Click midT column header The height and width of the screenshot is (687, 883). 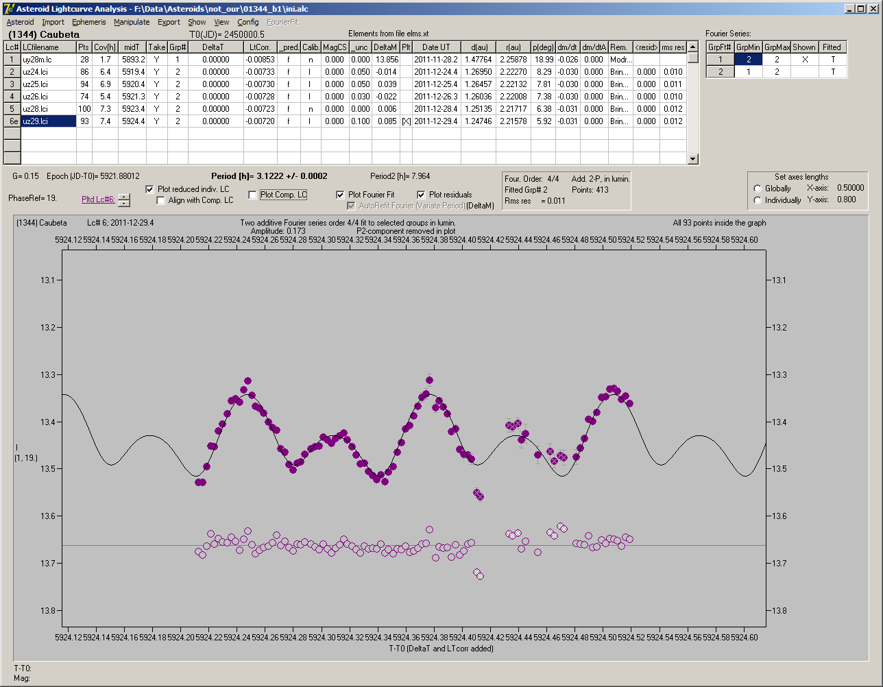[132, 47]
